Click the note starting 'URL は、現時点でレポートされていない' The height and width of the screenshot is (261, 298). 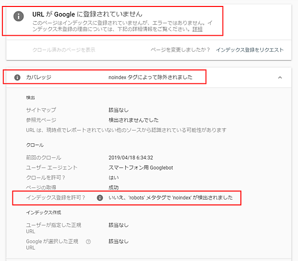click(126, 130)
